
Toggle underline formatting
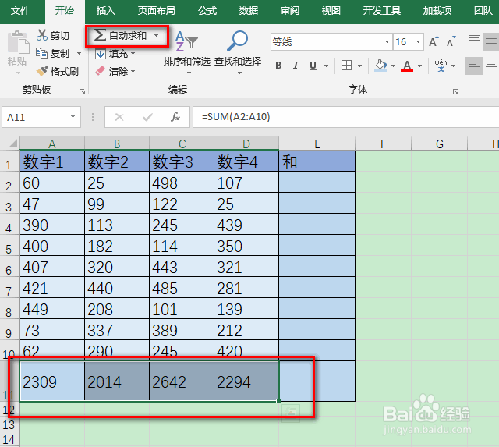click(x=313, y=66)
